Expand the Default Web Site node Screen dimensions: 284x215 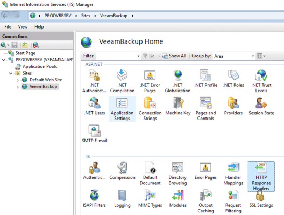point(18,80)
